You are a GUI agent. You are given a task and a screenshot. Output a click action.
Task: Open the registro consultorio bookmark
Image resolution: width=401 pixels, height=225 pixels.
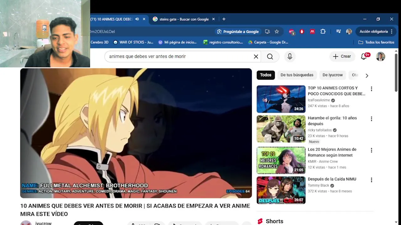point(223,42)
